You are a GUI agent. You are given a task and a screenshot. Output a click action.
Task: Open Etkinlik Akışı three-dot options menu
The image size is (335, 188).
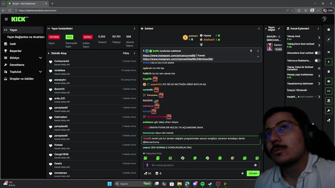[135, 53]
